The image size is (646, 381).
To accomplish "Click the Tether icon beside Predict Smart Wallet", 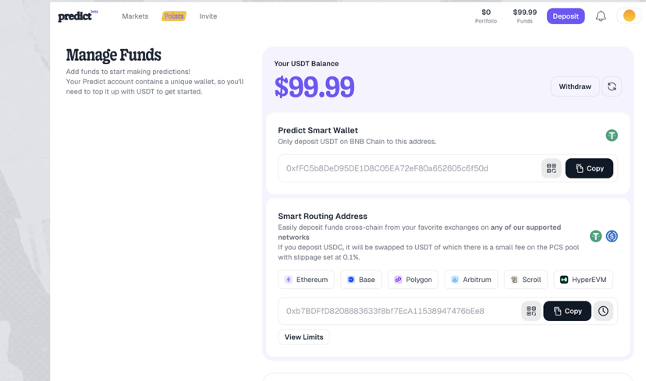I will (x=612, y=136).
